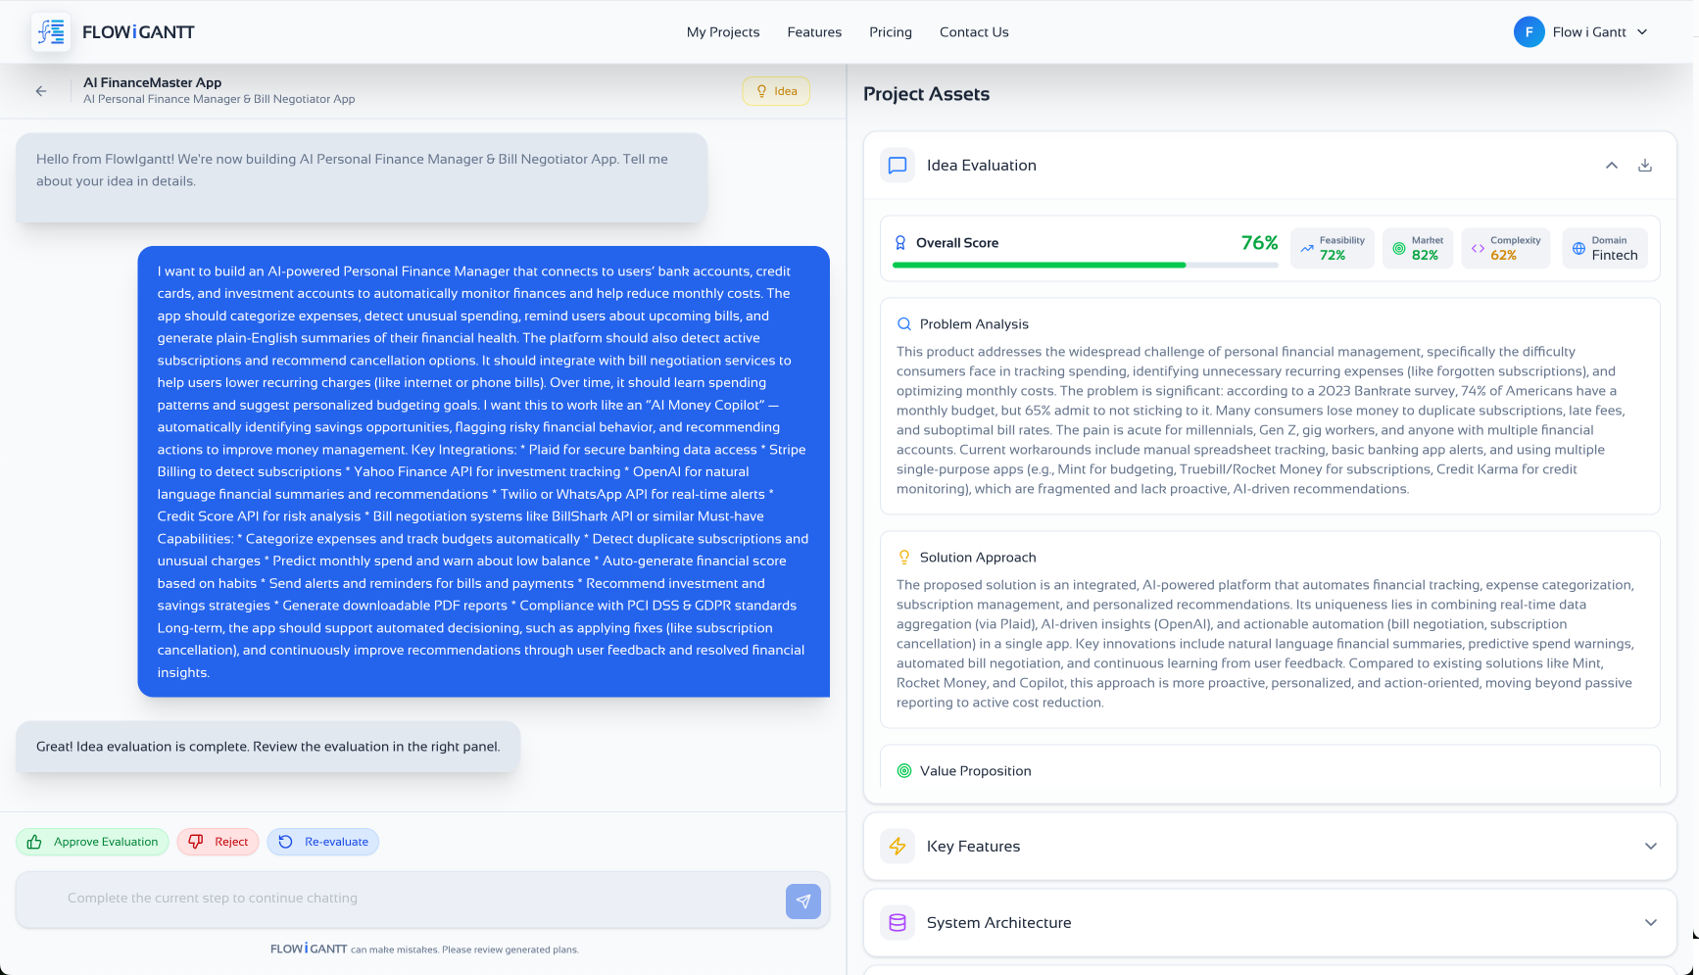The height and width of the screenshot is (975, 1699).
Task: Open the Flow i Gantt account dropdown
Action: [x=1642, y=32]
